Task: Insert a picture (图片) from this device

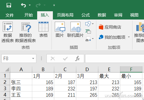Action: (60, 29)
